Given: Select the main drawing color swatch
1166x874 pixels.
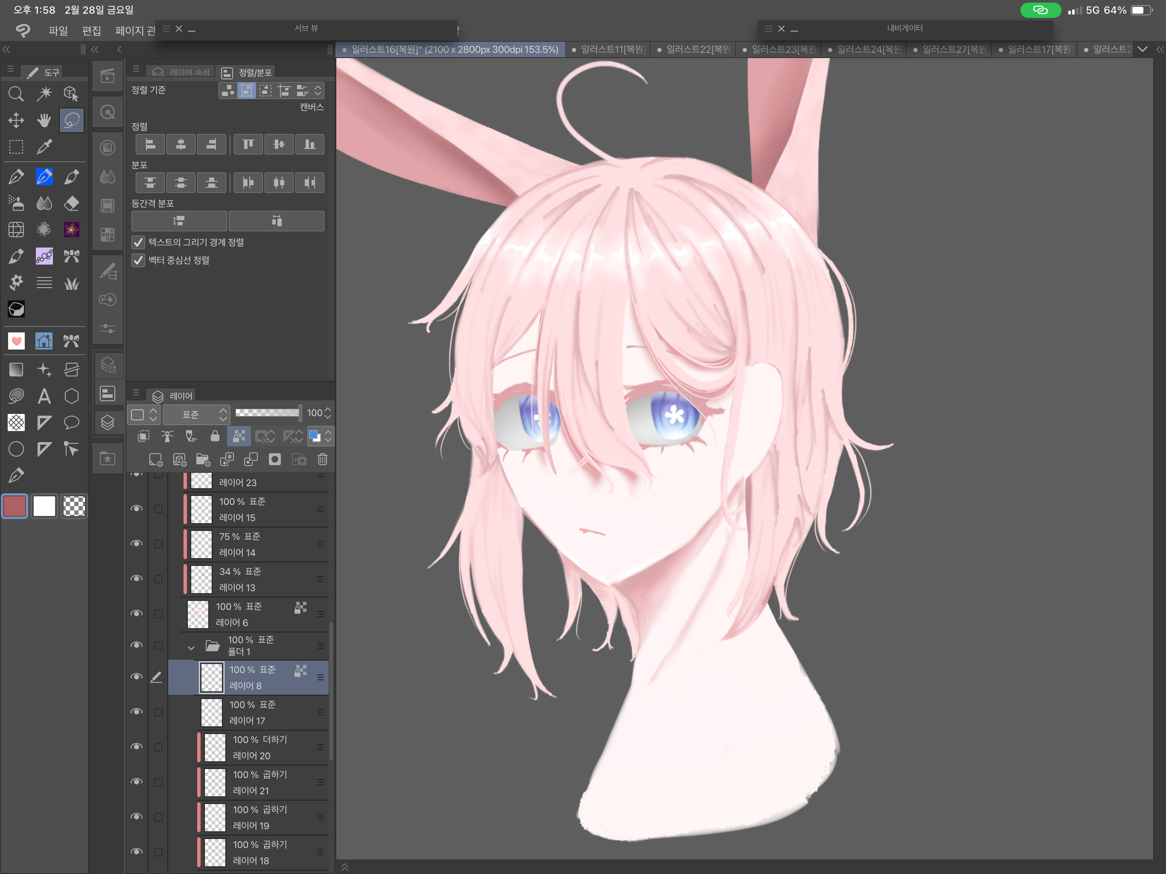Looking at the screenshot, I should click(x=15, y=506).
